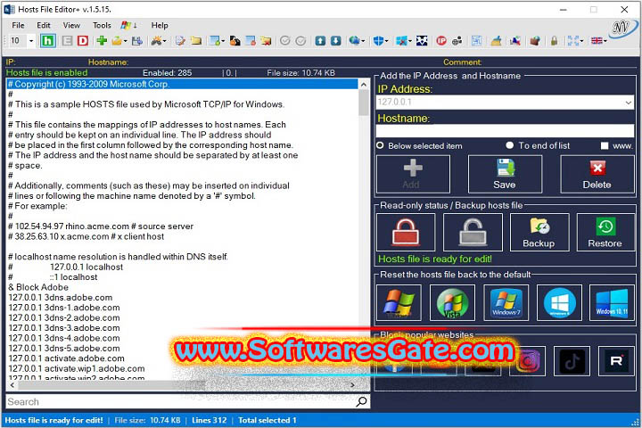Click the blue maze toolbar icon

tap(476, 40)
